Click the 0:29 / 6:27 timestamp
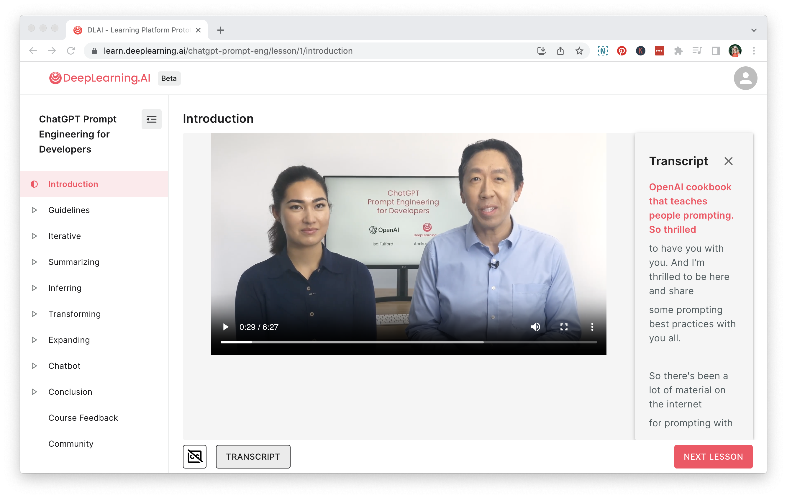787x498 pixels. coord(258,327)
